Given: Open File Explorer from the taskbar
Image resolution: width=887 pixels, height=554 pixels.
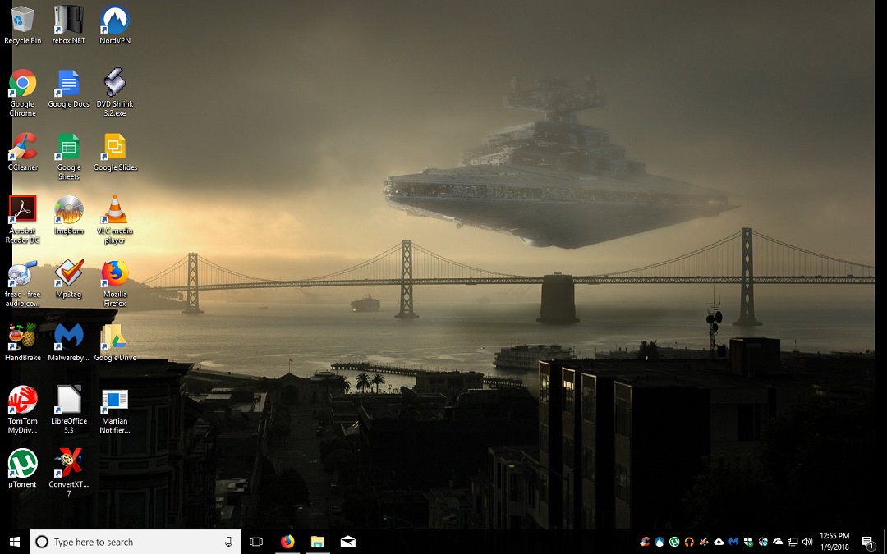Looking at the screenshot, I should click(x=318, y=542).
